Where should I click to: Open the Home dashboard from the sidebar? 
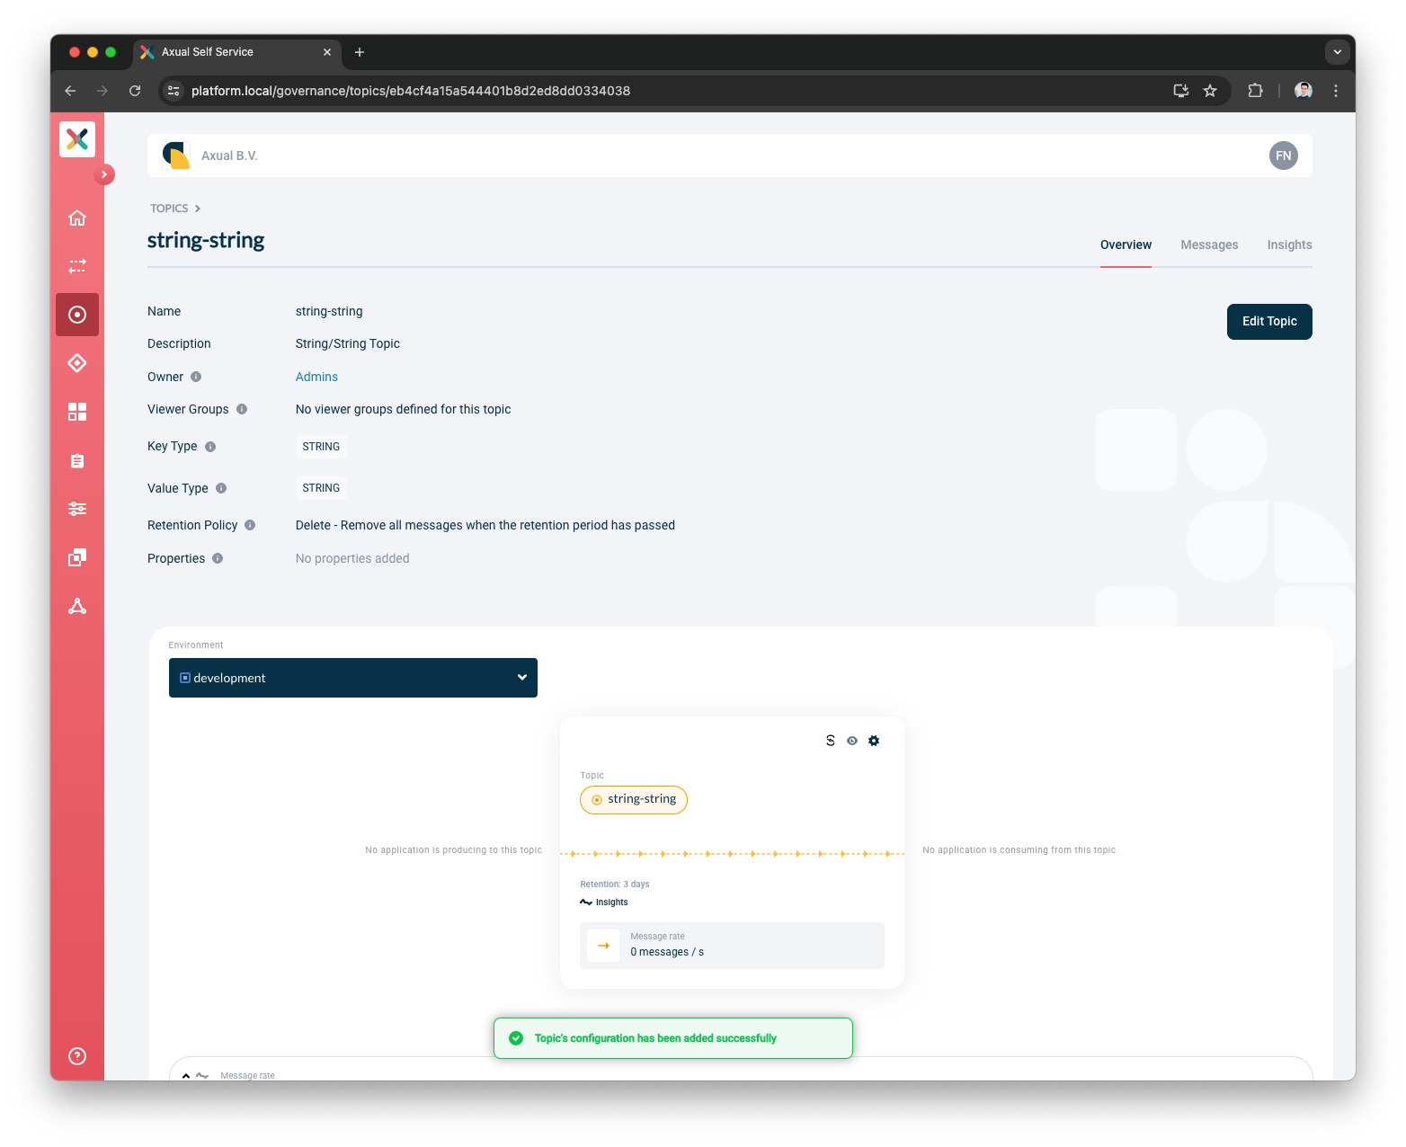point(77,218)
